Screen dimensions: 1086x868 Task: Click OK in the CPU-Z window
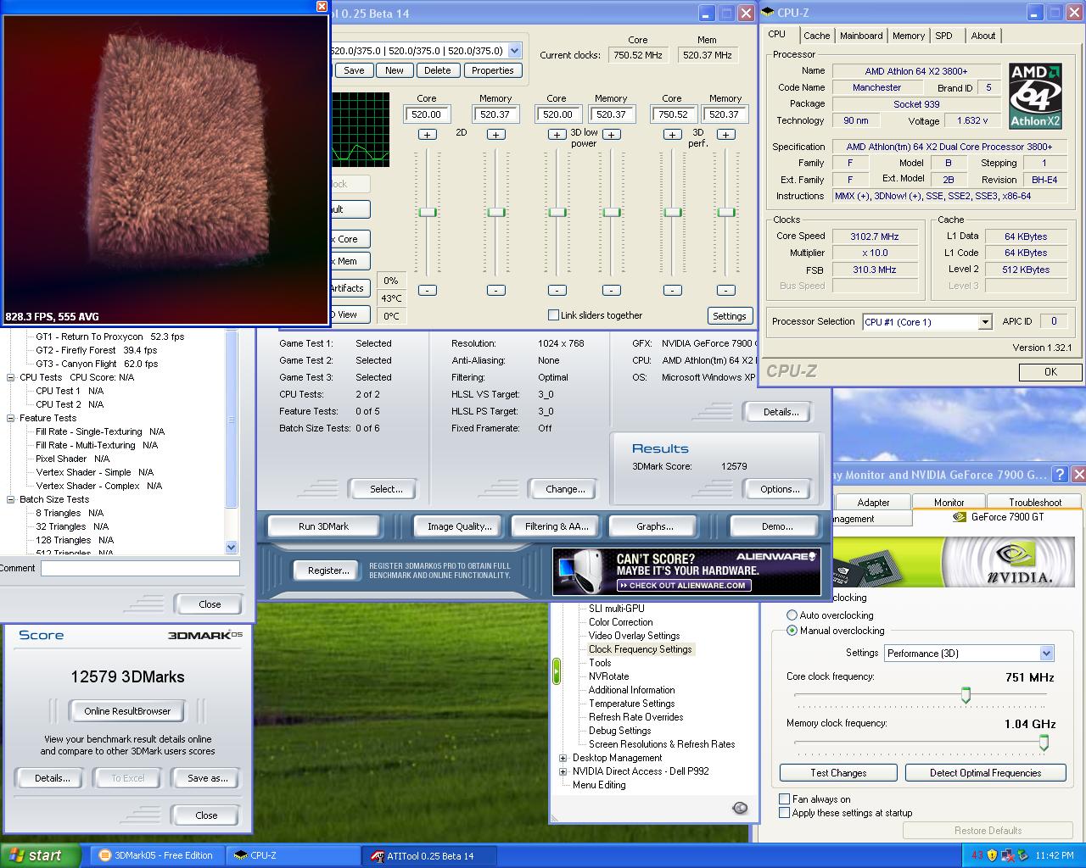click(x=1050, y=372)
